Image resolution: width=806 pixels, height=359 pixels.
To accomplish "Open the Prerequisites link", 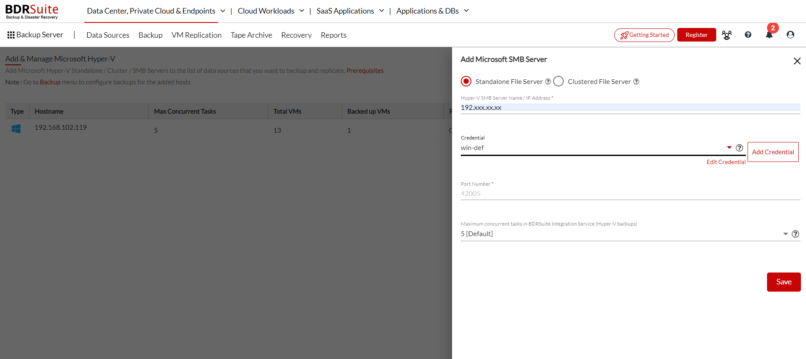I will (365, 71).
